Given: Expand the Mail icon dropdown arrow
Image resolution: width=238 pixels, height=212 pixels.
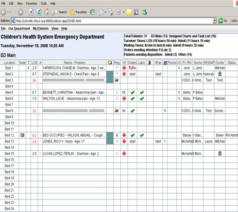Looking at the screenshot, I should (105, 12).
